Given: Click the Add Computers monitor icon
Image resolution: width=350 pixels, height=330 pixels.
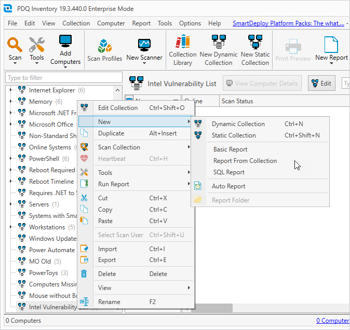Looking at the screenshot, I should (65, 42).
